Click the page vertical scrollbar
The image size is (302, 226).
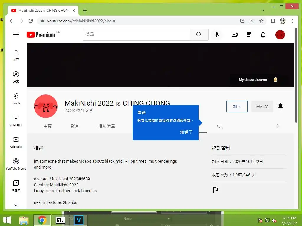[296, 75]
